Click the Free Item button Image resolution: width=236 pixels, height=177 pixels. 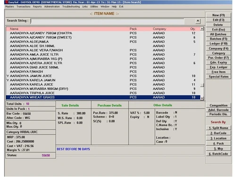click(x=219, y=72)
